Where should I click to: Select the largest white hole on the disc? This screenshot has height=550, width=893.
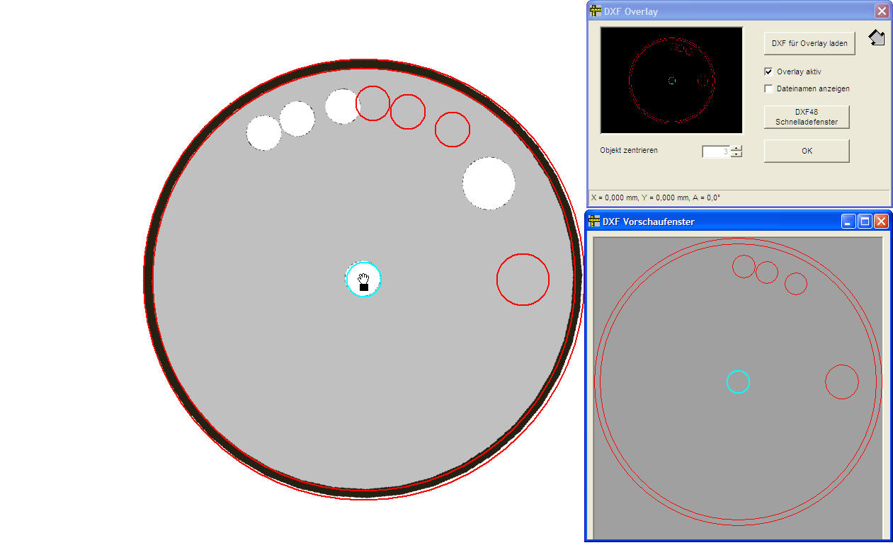click(489, 183)
